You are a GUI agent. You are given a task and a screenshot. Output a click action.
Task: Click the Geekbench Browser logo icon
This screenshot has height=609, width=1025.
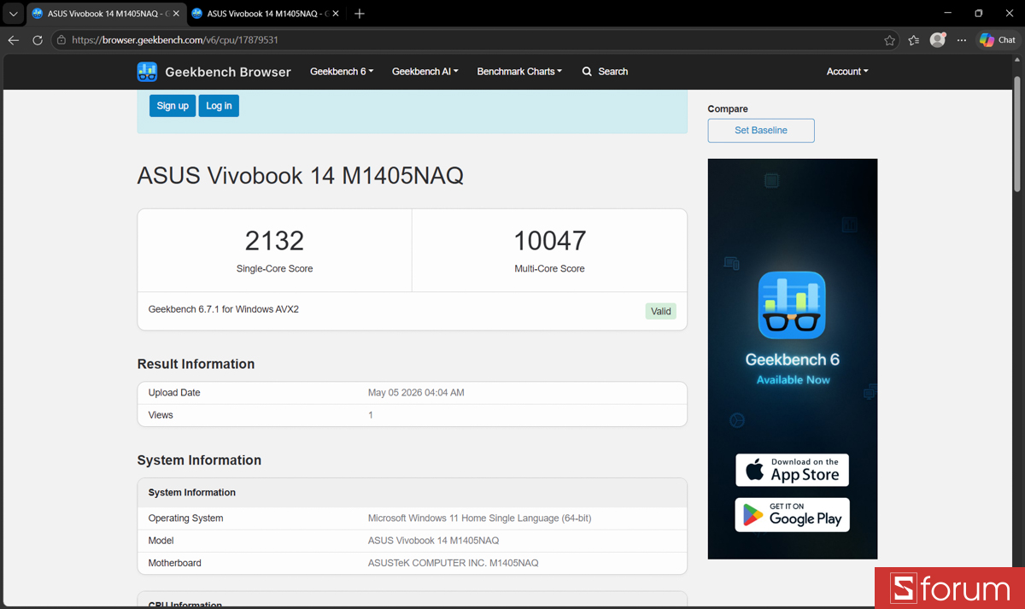[x=147, y=72]
